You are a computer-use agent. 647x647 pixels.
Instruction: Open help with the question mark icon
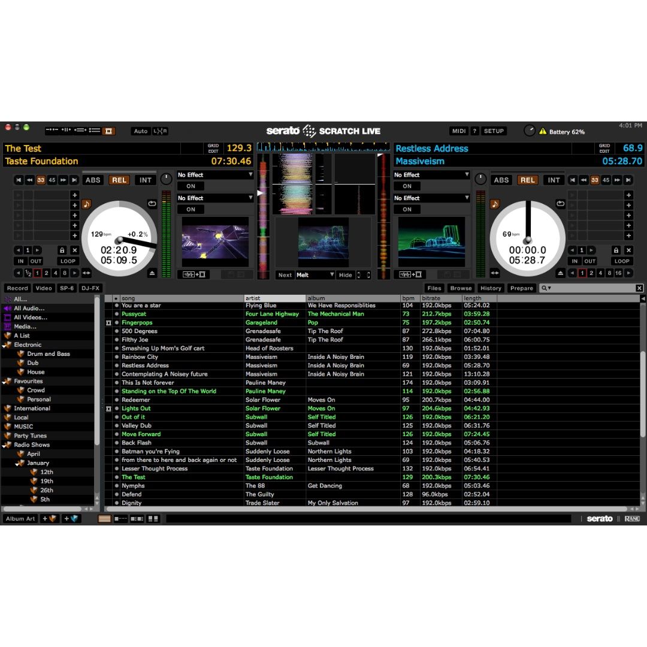click(474, 131)
